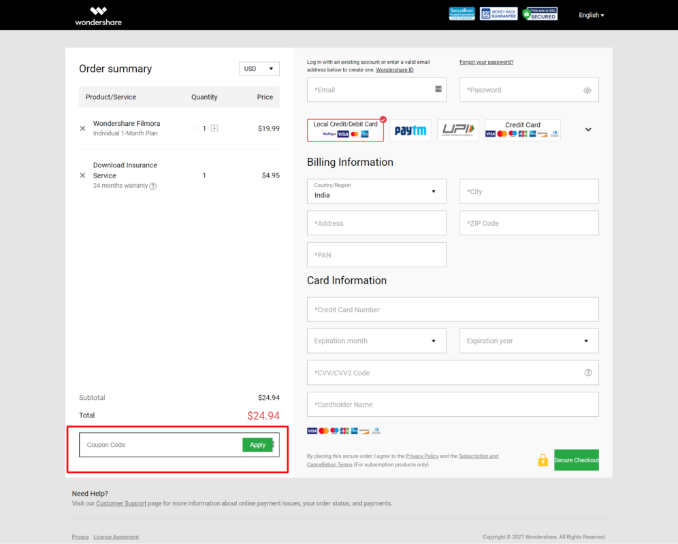Image resolution: width=678 pixels, height=544 pixels.
Task: Click the ZIP Code input field
Action: pos(529,223)
